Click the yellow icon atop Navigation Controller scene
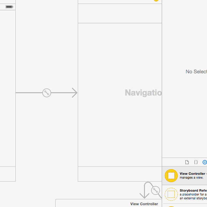207x207 pixels. [x=156, y=1]
